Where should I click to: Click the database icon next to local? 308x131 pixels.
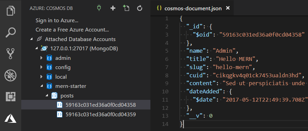(x=49, y=77)
